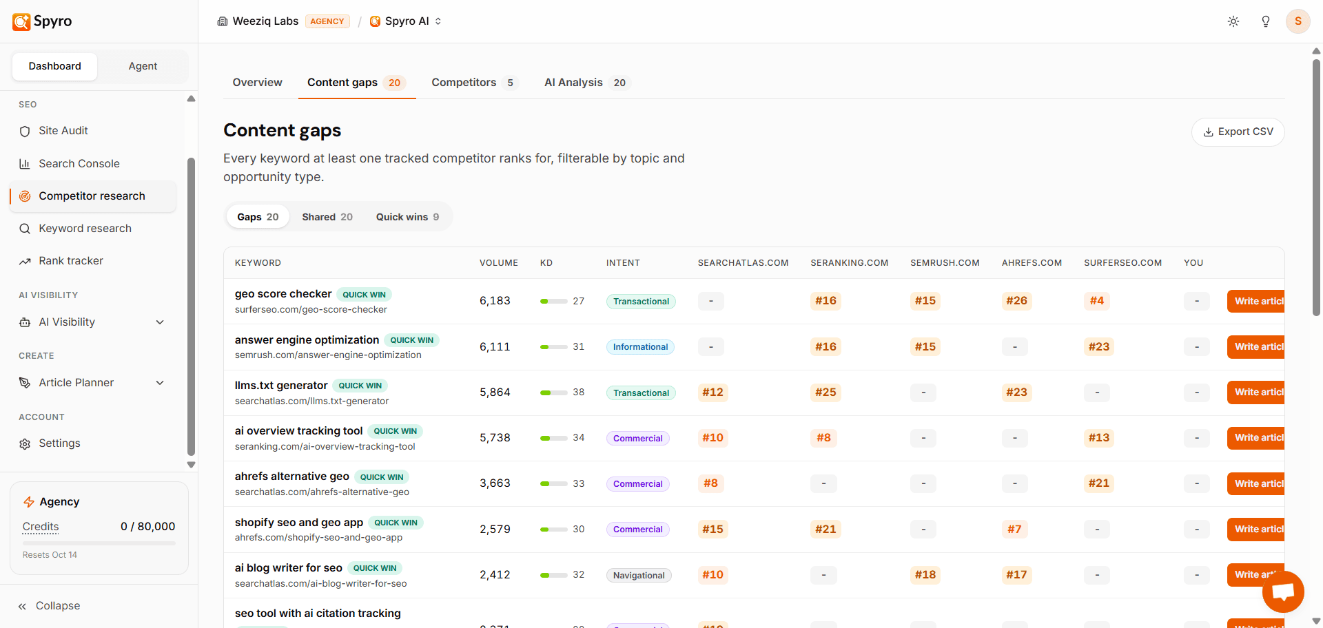This screenshot has height=628, width=1323.
Task: Open the Competitors tab
Action: (475, 83)
